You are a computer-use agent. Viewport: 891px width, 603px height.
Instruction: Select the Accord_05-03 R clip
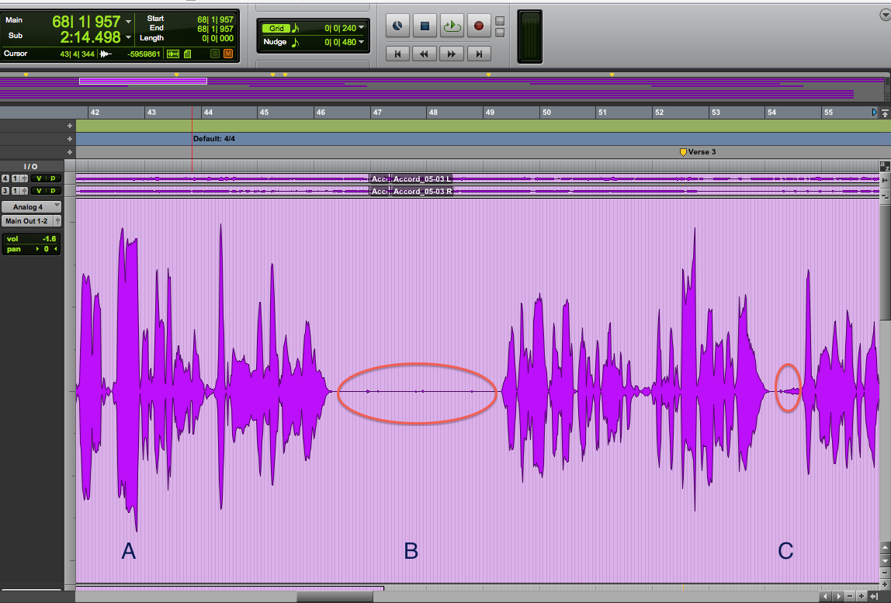point(423,192)
